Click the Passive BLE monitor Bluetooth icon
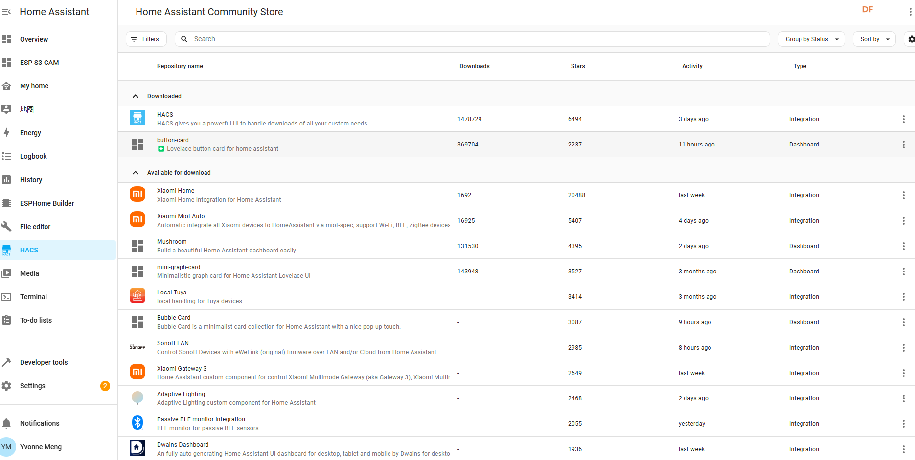 (137, 422)
